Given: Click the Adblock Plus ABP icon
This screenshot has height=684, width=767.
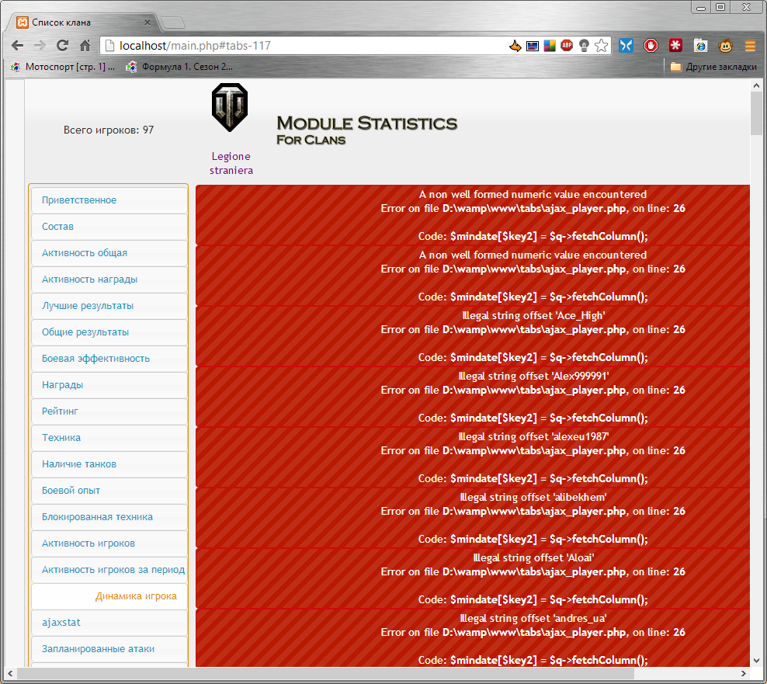Looking at the screenshot, I should 567,46.
